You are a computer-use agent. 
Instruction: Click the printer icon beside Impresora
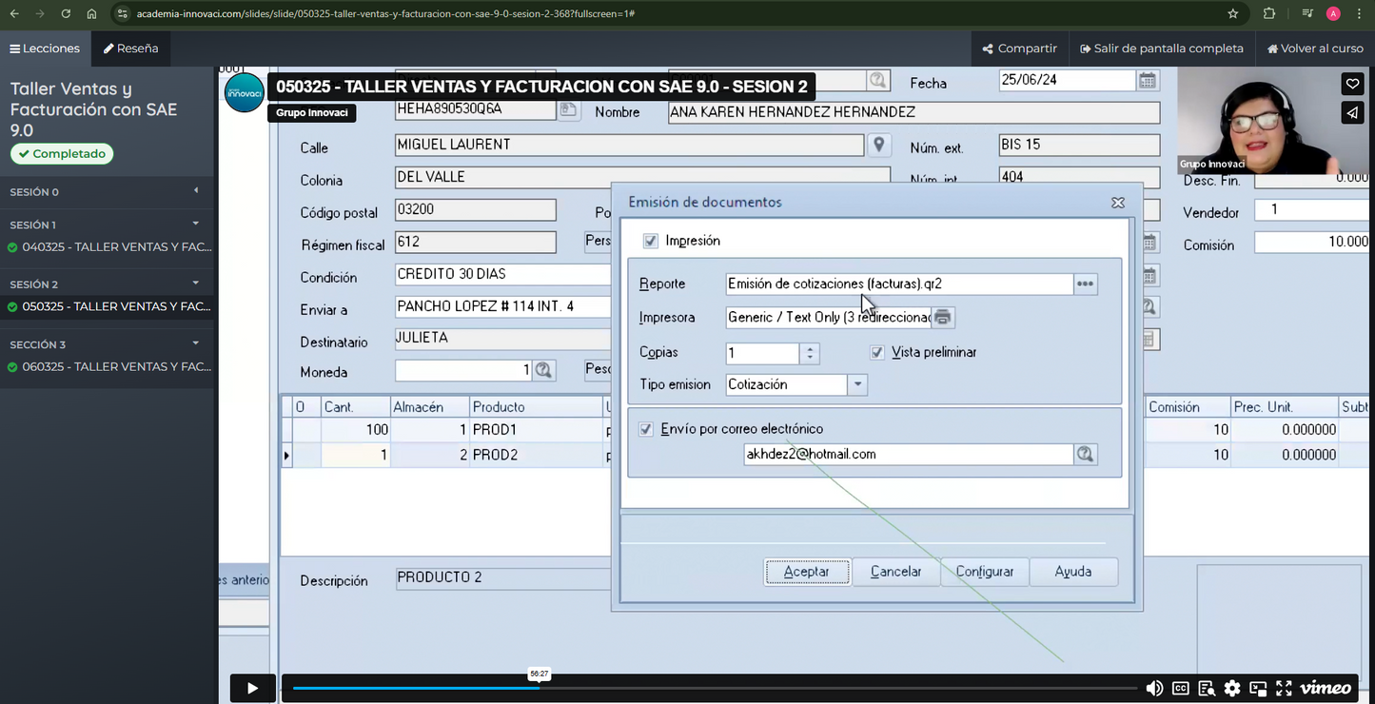click(942, 317)
